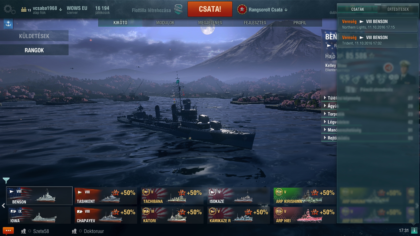The height and width of the screenshot is (236, 420).
Task: Open the ship filter funnel icon
Action: tap(6, 180)
